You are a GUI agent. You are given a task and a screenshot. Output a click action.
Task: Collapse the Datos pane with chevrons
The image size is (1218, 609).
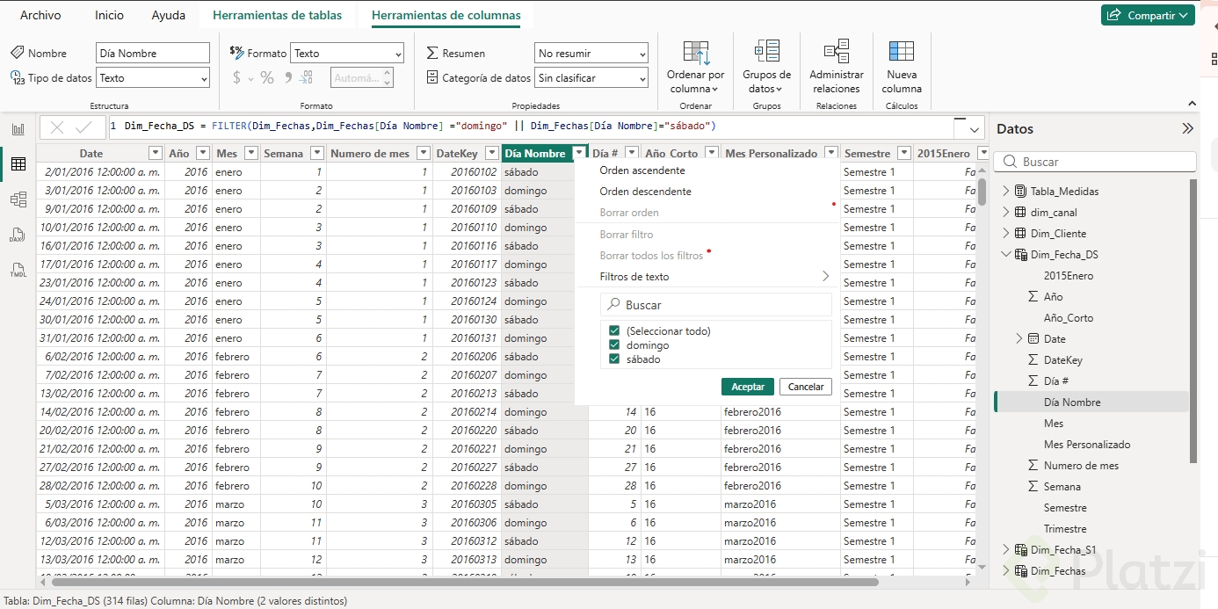point(1187,129)
